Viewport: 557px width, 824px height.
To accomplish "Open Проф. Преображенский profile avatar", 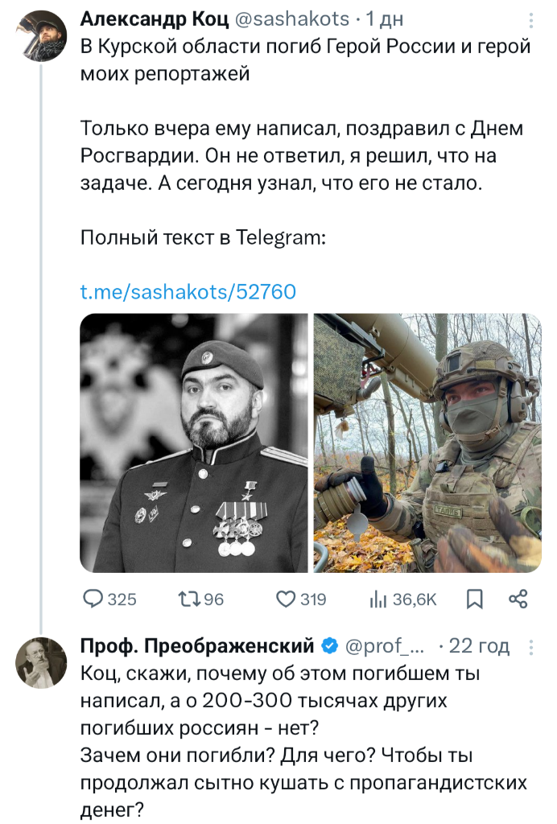I will pos(41,662).
